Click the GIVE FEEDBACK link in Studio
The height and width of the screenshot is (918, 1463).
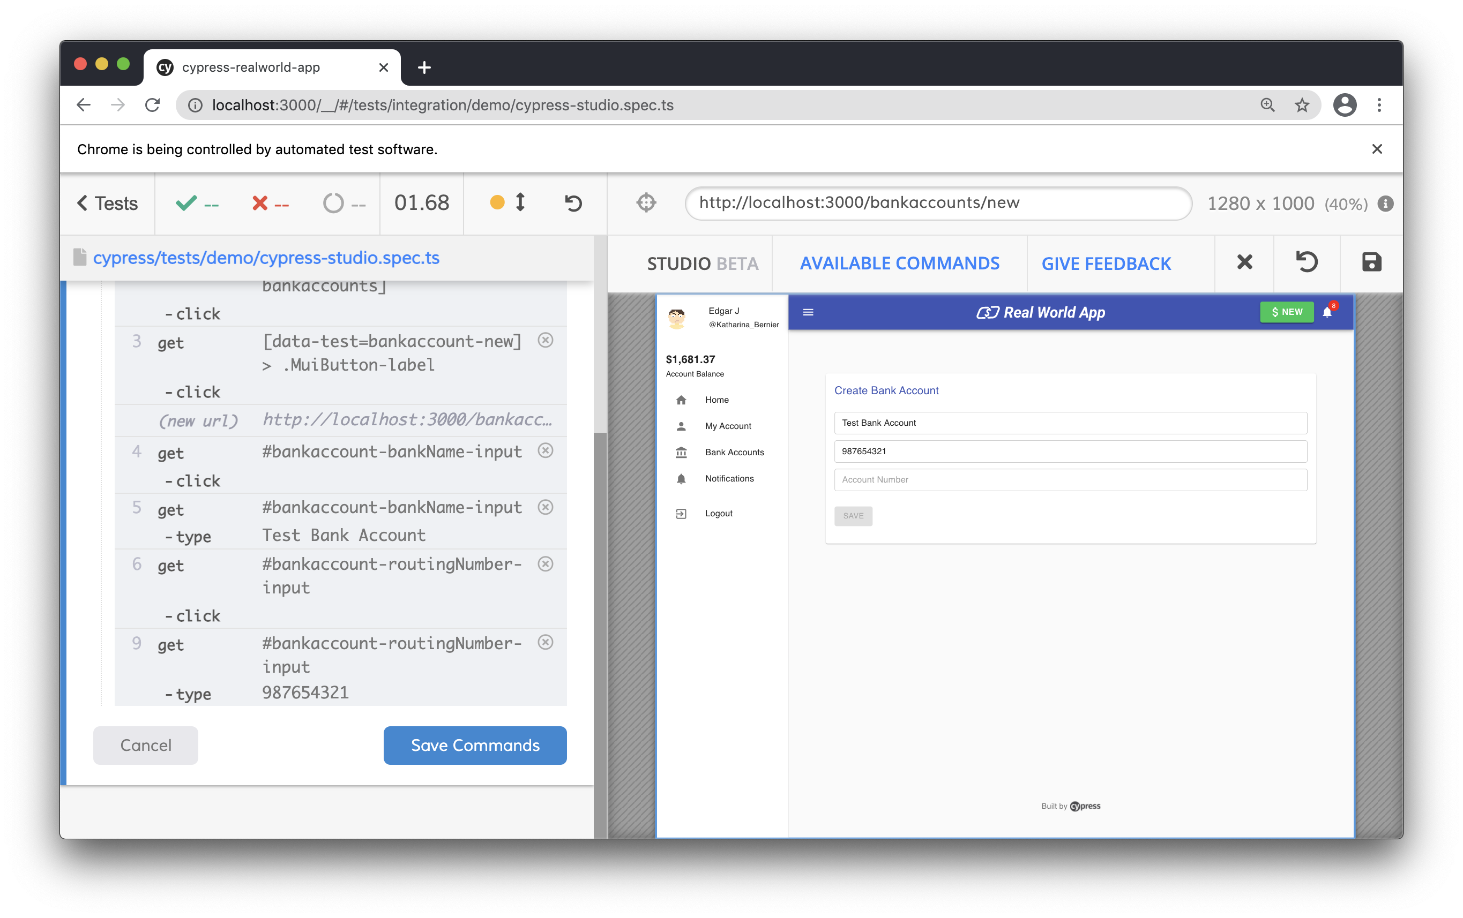coord(1106,264)
